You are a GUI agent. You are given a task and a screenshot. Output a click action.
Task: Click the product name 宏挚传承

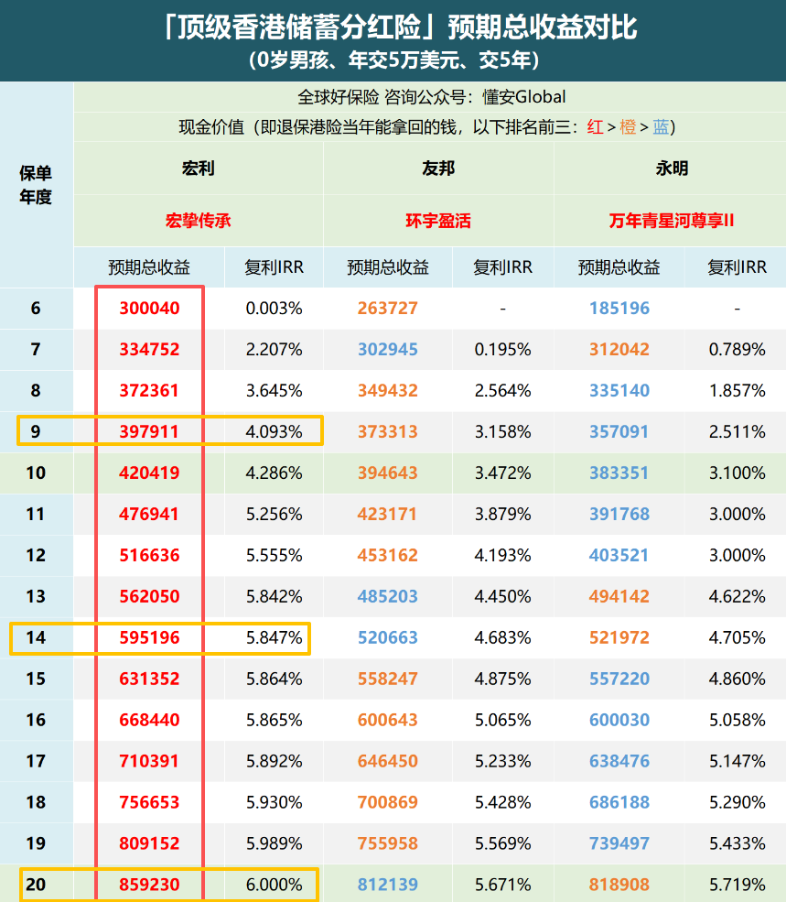pyautogui.click(x=199, y=221)
